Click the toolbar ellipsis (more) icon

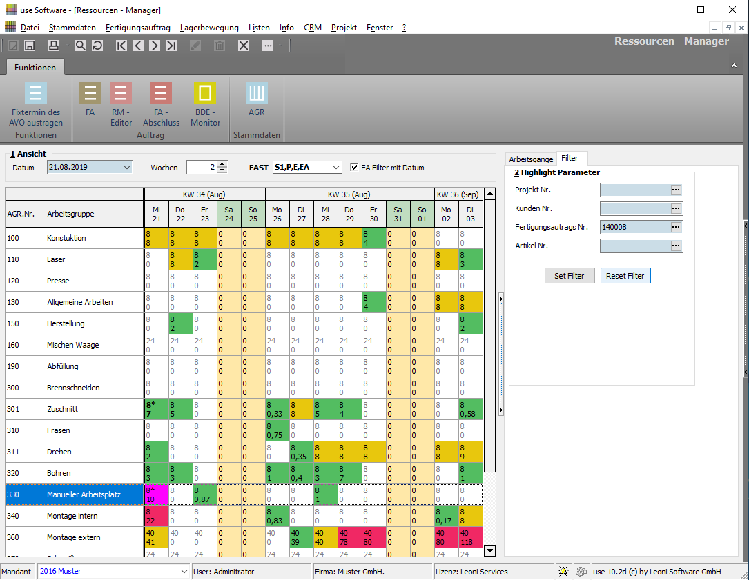pyautogui.click(x=268, y=46)
